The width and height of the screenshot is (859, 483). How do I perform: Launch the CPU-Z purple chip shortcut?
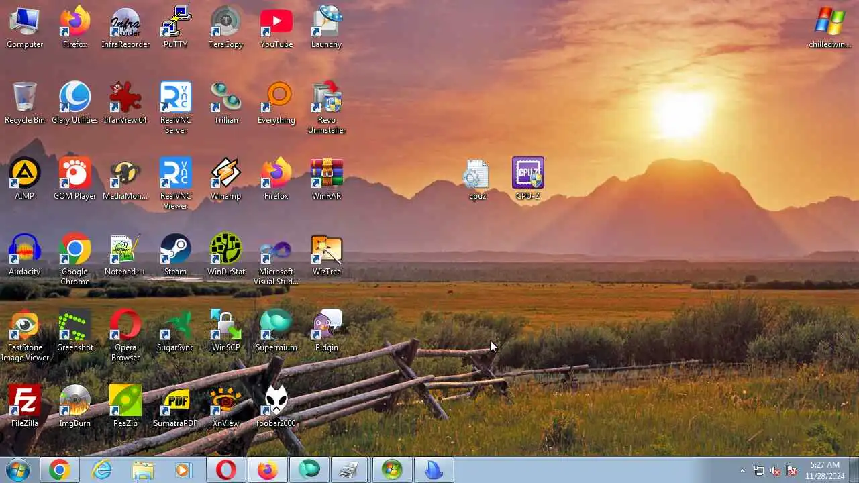tap(528, 179)
